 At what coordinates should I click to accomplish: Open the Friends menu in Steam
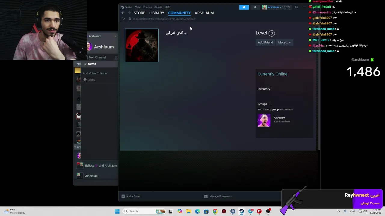pos(147,7)
